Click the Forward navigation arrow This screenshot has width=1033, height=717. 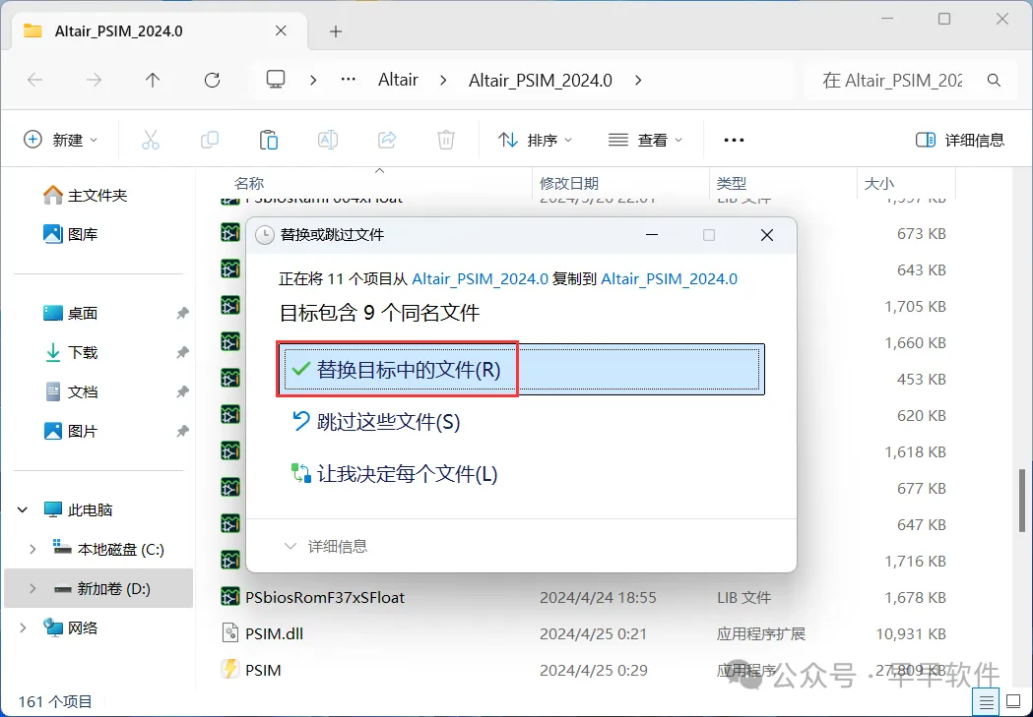pyautogui.click(x=95, y=81)
